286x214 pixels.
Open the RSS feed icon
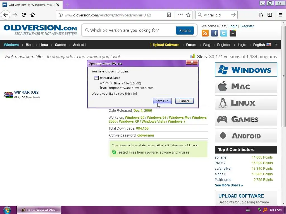pyautogui.click(x=205, y=33)
